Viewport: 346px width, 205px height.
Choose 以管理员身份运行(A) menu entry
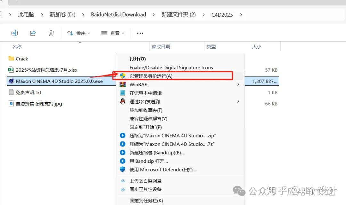click(x=151, y=76)
